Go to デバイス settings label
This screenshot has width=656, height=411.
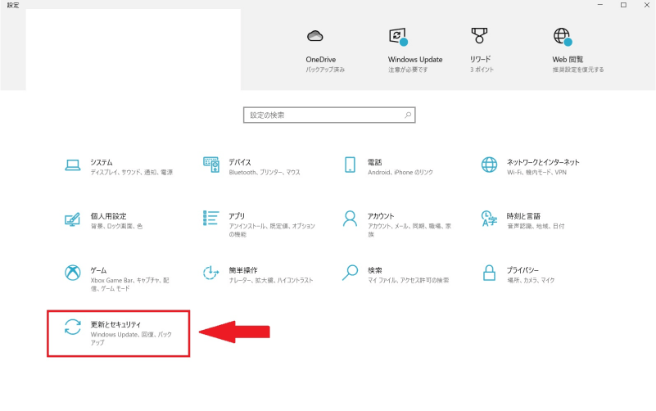[240, 162]
